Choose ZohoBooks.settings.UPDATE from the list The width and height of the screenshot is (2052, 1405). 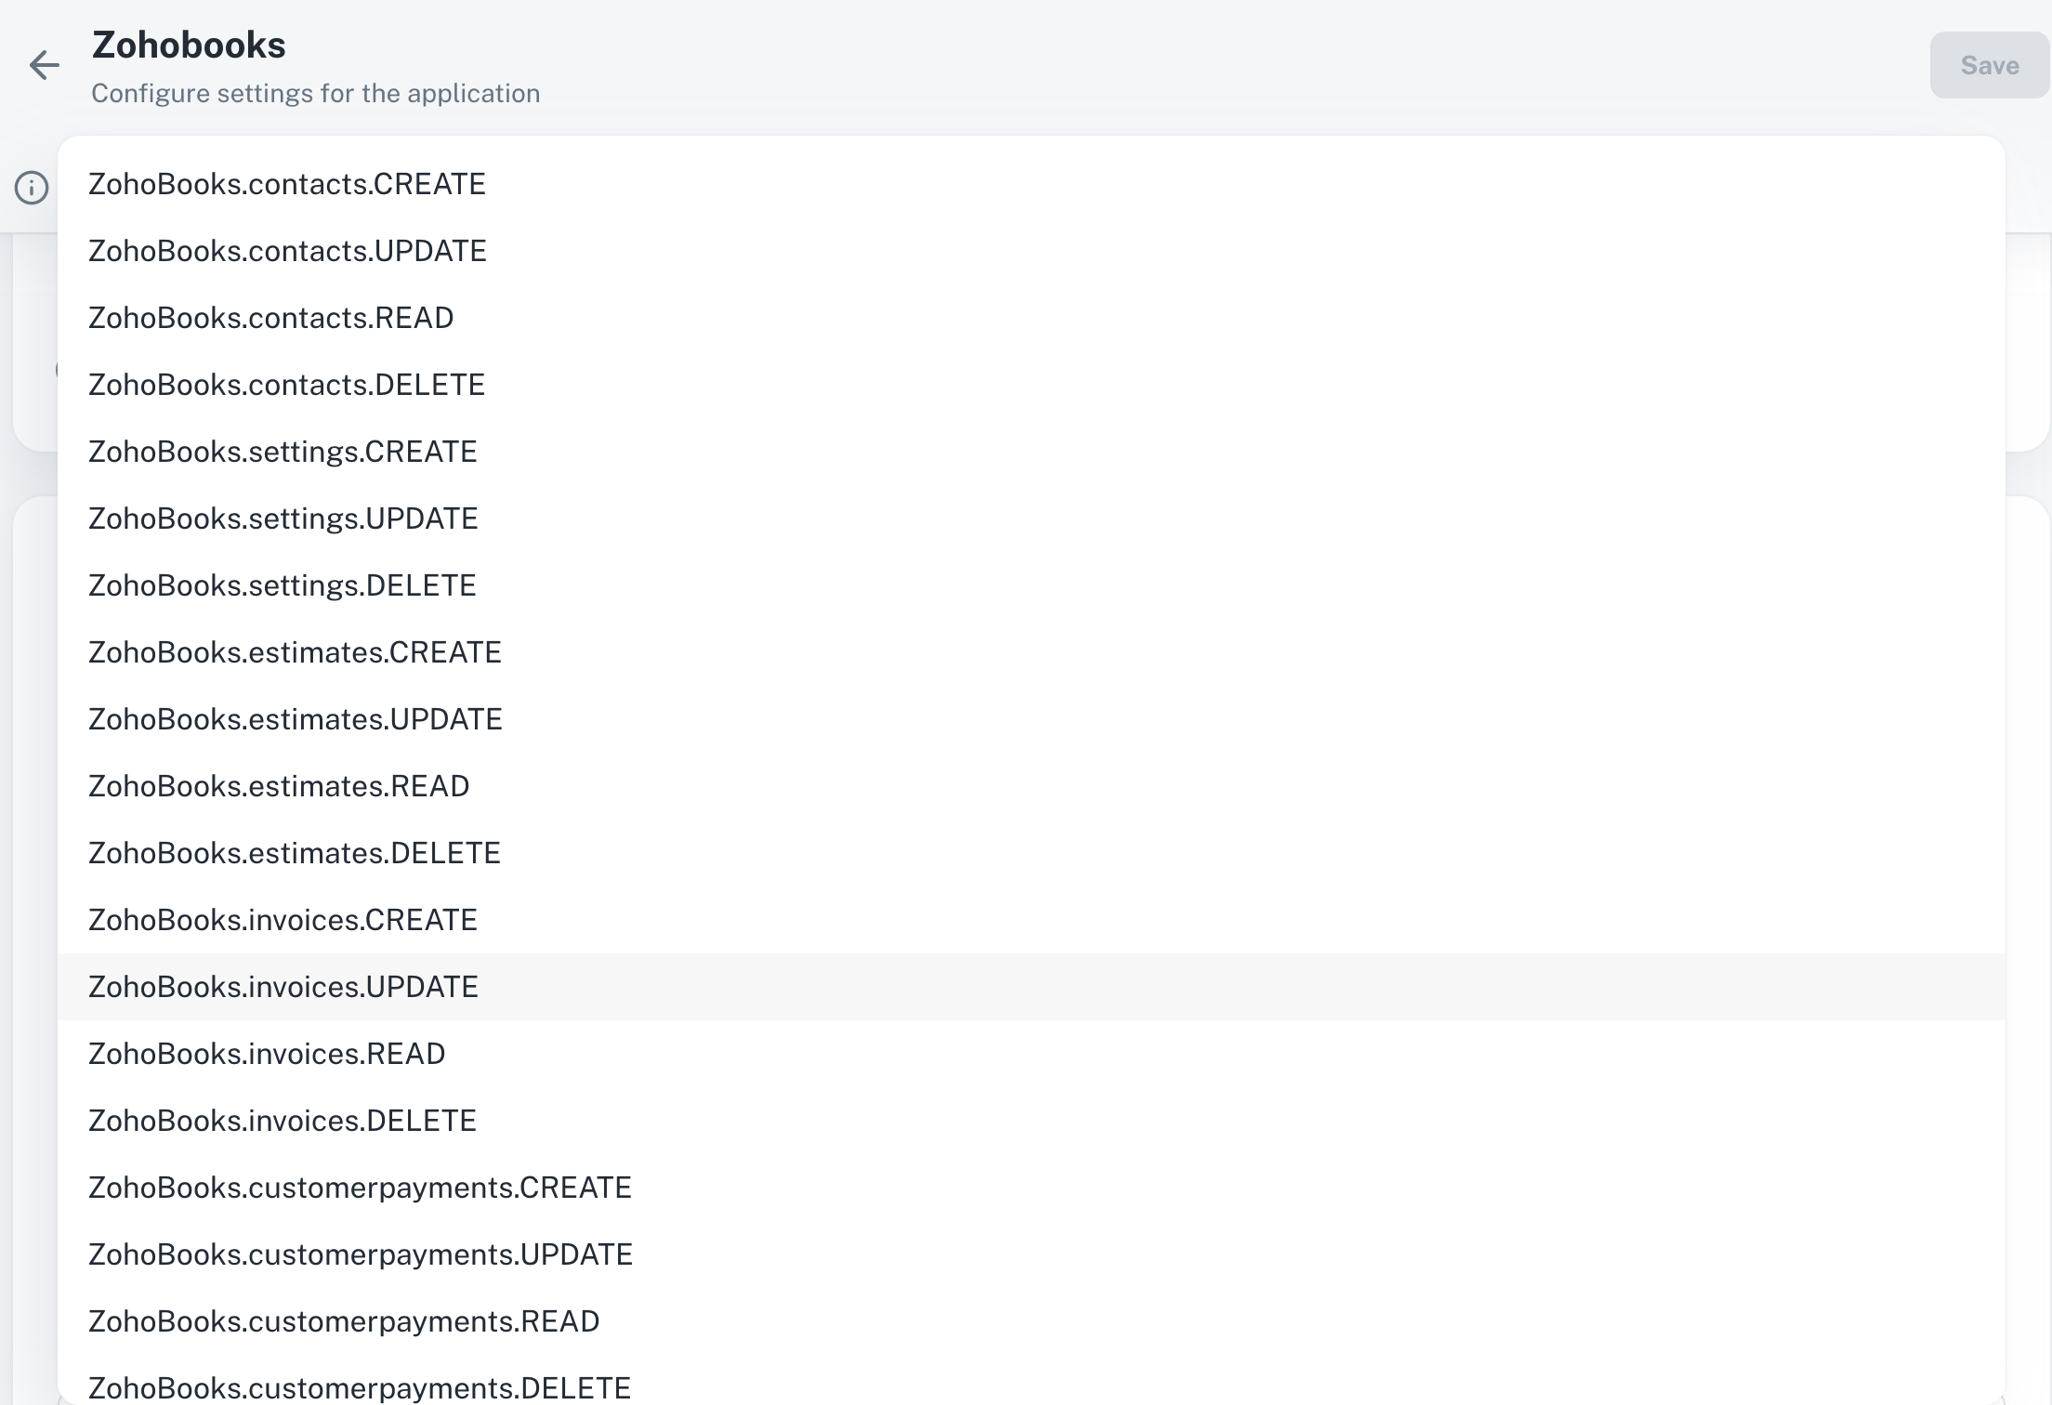click(x=283, y=518)
